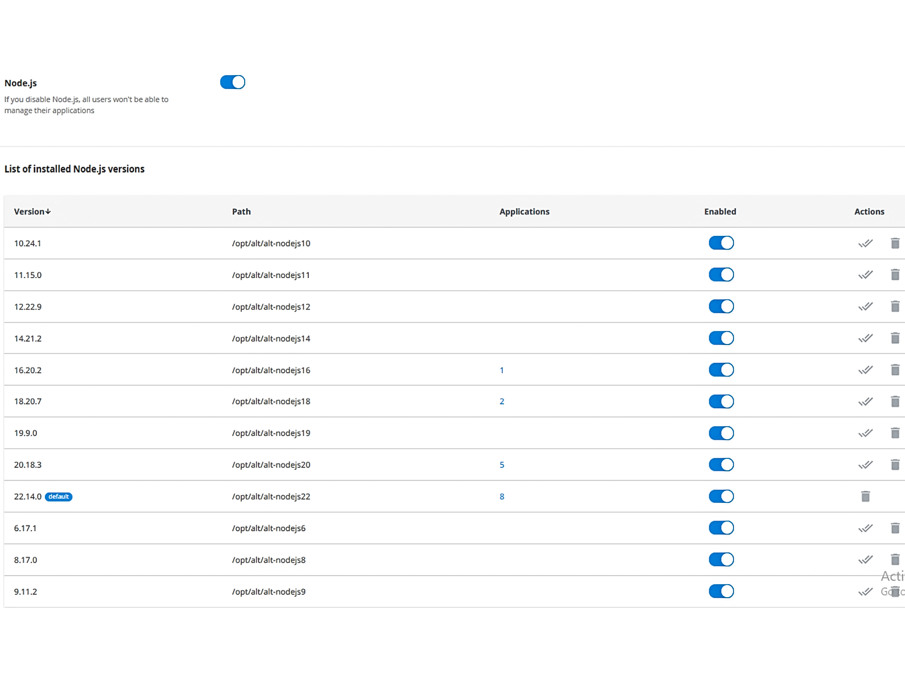Delete the default 22.14.0 version
905x678 pixels.
click(x=865, y=496)
